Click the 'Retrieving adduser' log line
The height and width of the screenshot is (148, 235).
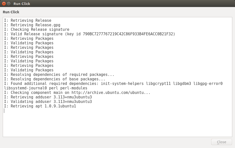48,97
